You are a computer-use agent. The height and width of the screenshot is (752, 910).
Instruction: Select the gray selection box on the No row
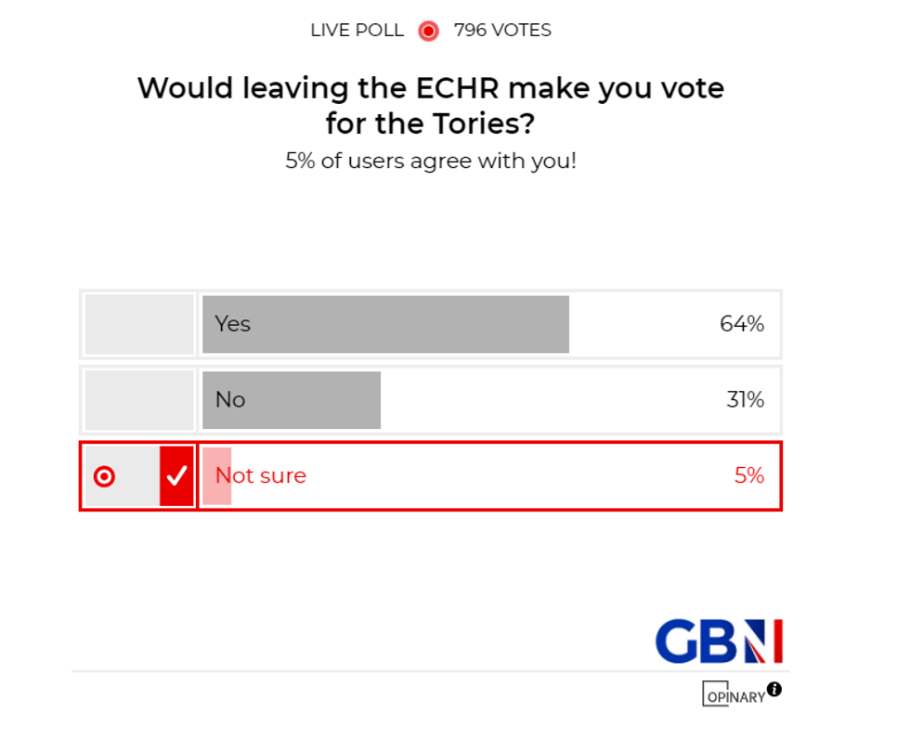137,399
